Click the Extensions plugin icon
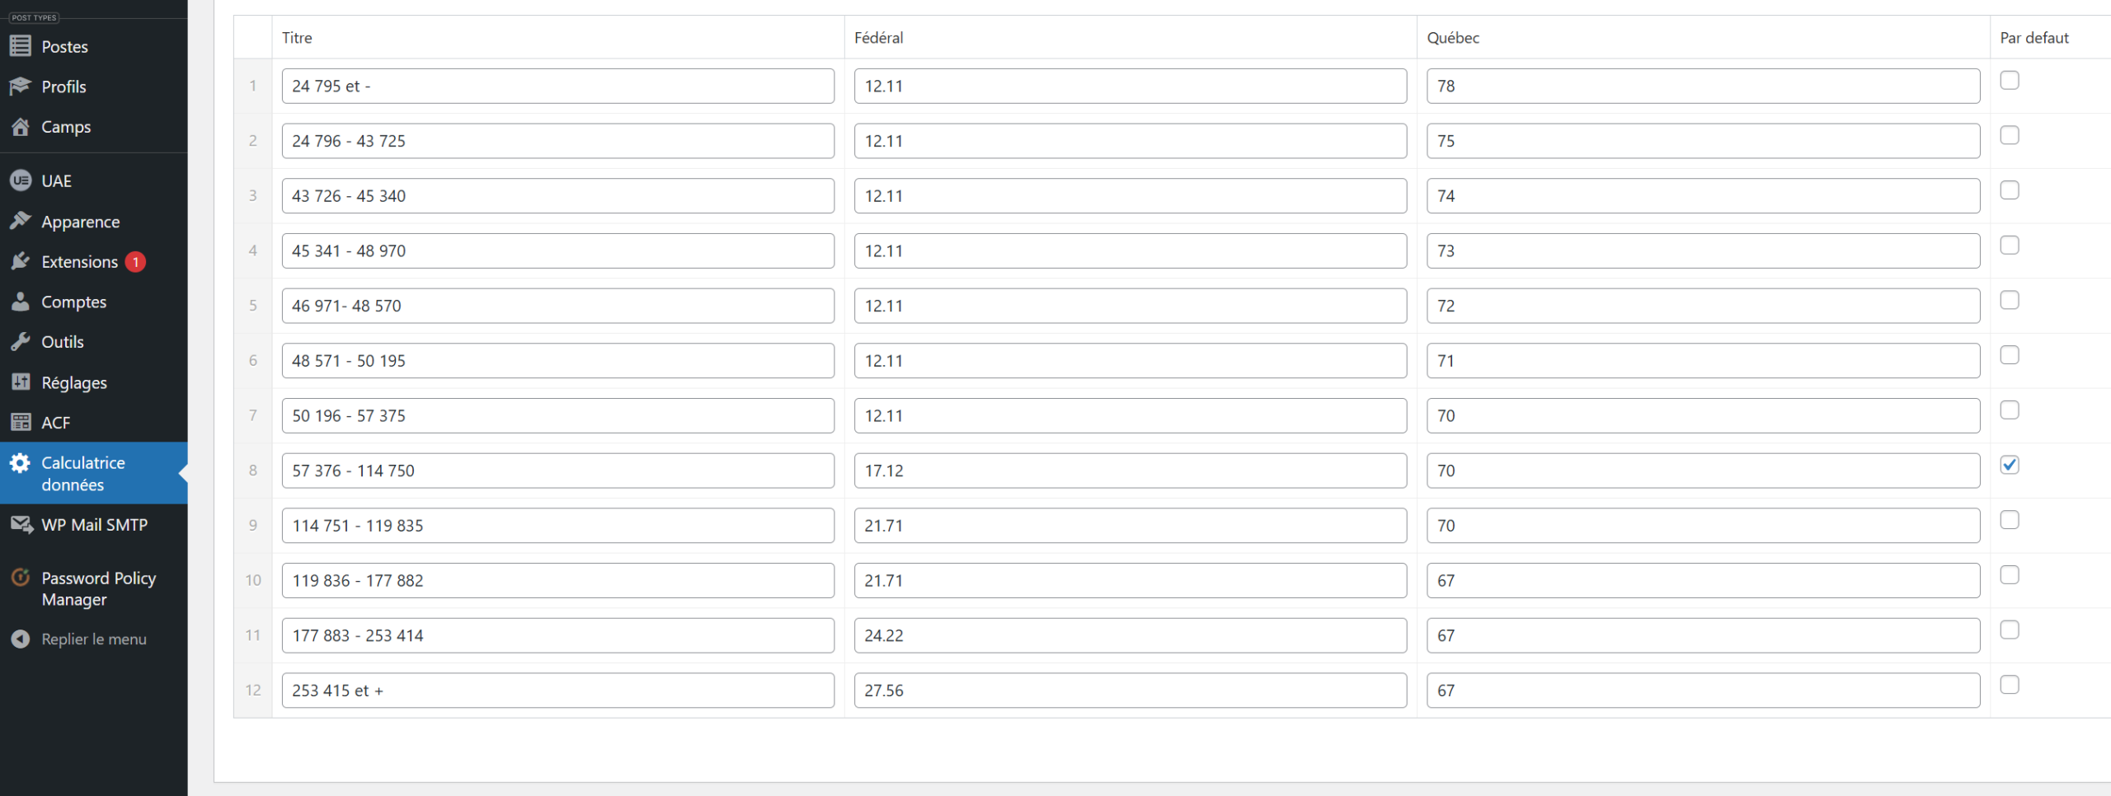Viewport: 2111px width, 796px height. 21,261
